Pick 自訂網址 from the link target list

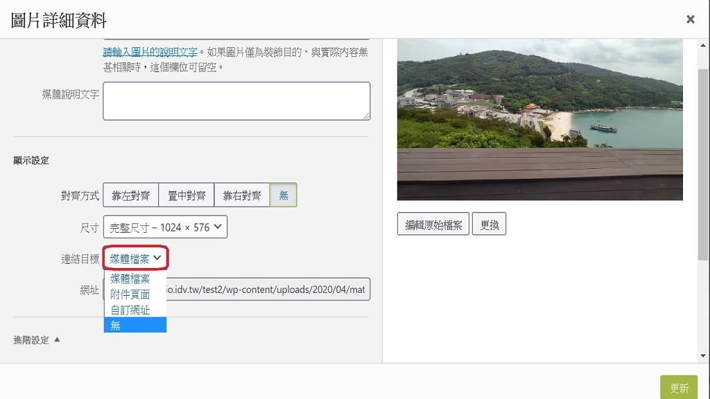[130, 310]
